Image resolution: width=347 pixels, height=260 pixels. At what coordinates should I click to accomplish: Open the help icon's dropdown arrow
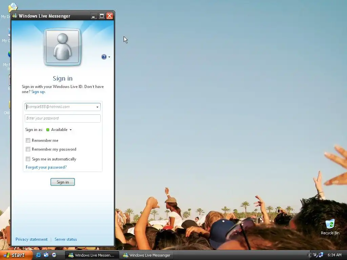pyautogui.click(x=109, y=57)
